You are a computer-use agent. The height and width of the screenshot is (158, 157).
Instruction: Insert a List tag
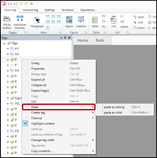(x=114, y=22)
